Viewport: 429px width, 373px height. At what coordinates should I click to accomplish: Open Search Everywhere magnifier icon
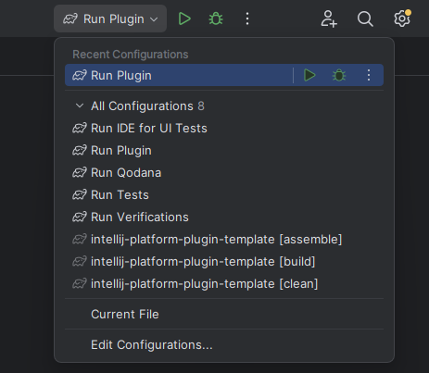(365, 19)
